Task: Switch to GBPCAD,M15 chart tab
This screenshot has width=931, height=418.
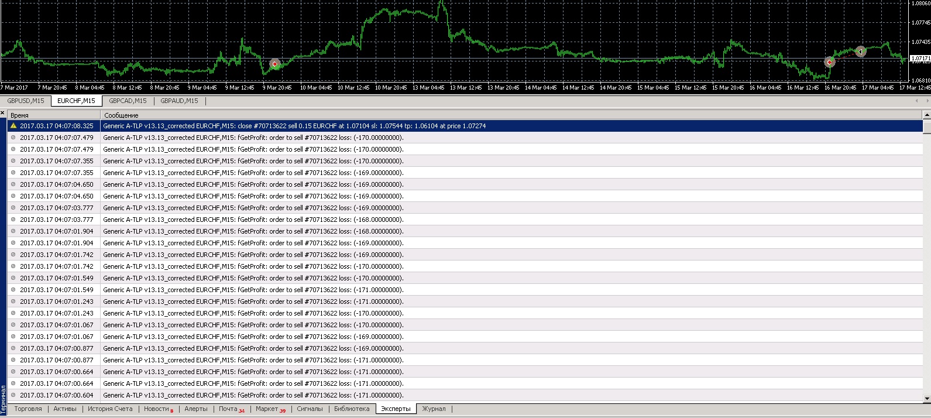Action: click(128, 101)
